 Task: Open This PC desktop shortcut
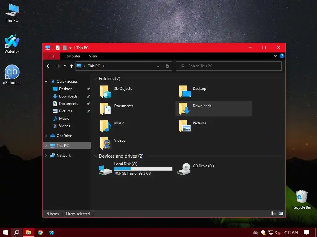(12, 12)
